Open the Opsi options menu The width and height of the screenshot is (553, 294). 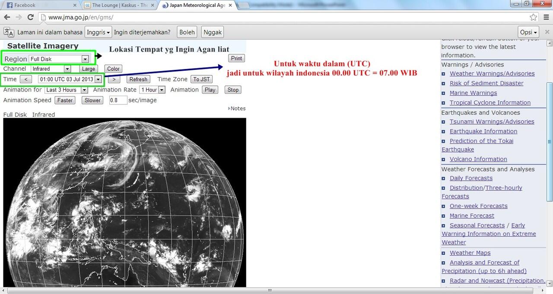pyautogui.click(x=528, y=32)
